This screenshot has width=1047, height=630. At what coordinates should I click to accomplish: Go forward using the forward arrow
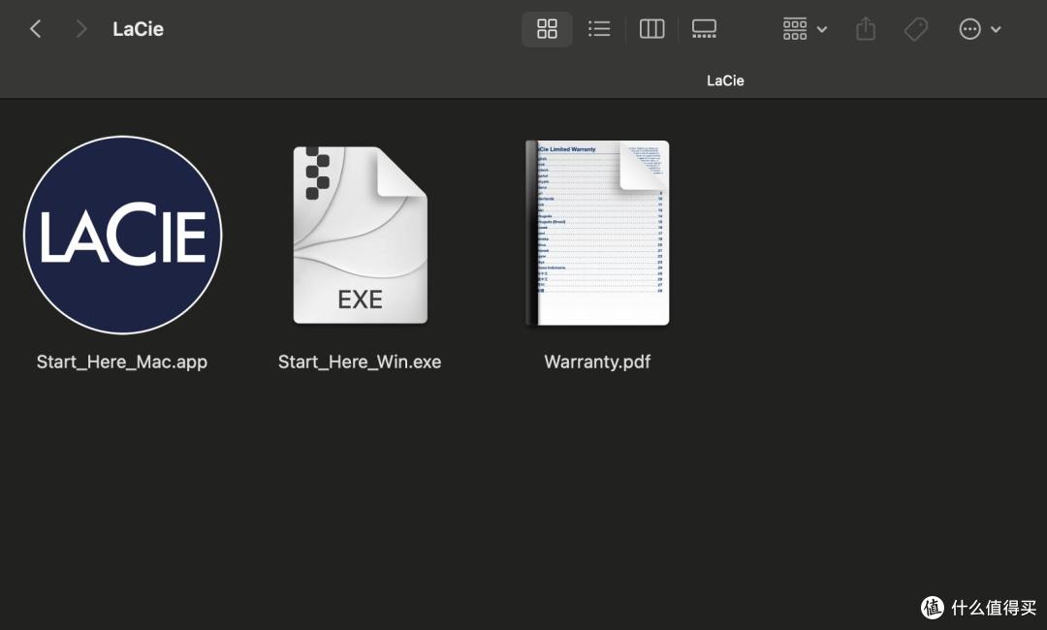coord(80,29)
